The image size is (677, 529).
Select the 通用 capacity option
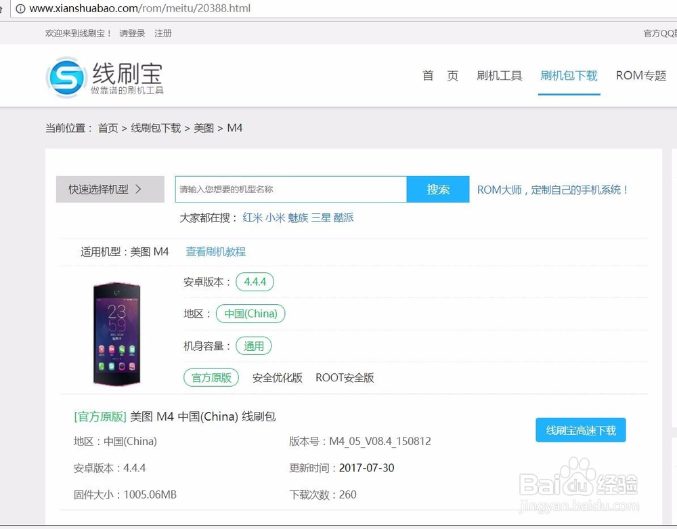[x=253, y=345]
